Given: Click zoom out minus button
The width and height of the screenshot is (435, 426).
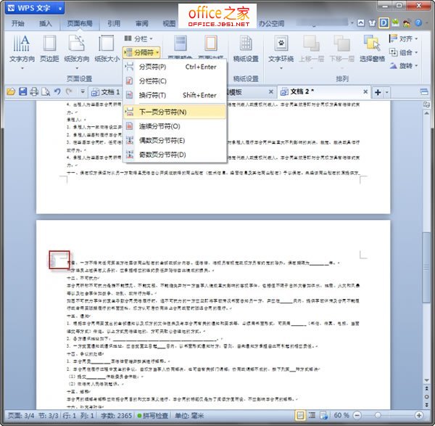Looking at the screenshot, I should click(x=357, y=415).
